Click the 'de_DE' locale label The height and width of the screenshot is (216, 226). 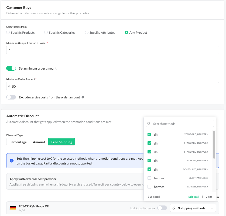22,210
